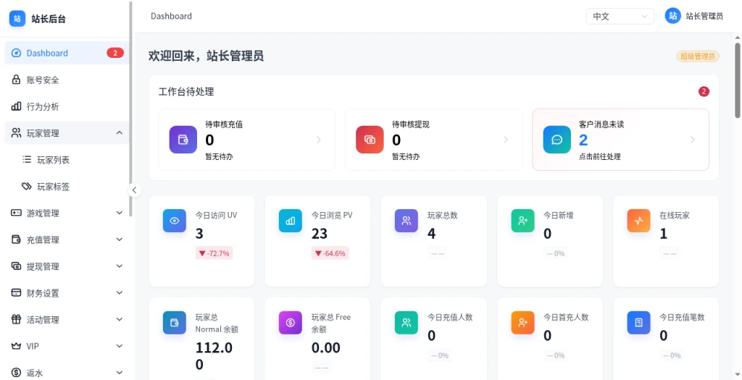
Task: Click the wallet icon beside 充值管理
Action: point(16,240)
